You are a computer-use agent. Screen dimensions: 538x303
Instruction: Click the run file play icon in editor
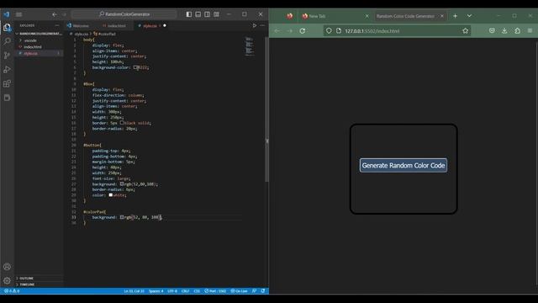point(255,25)
